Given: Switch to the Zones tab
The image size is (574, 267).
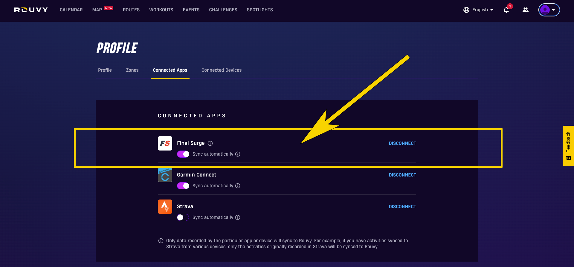Looking at the screenshot, I should [x=132, y=70].
